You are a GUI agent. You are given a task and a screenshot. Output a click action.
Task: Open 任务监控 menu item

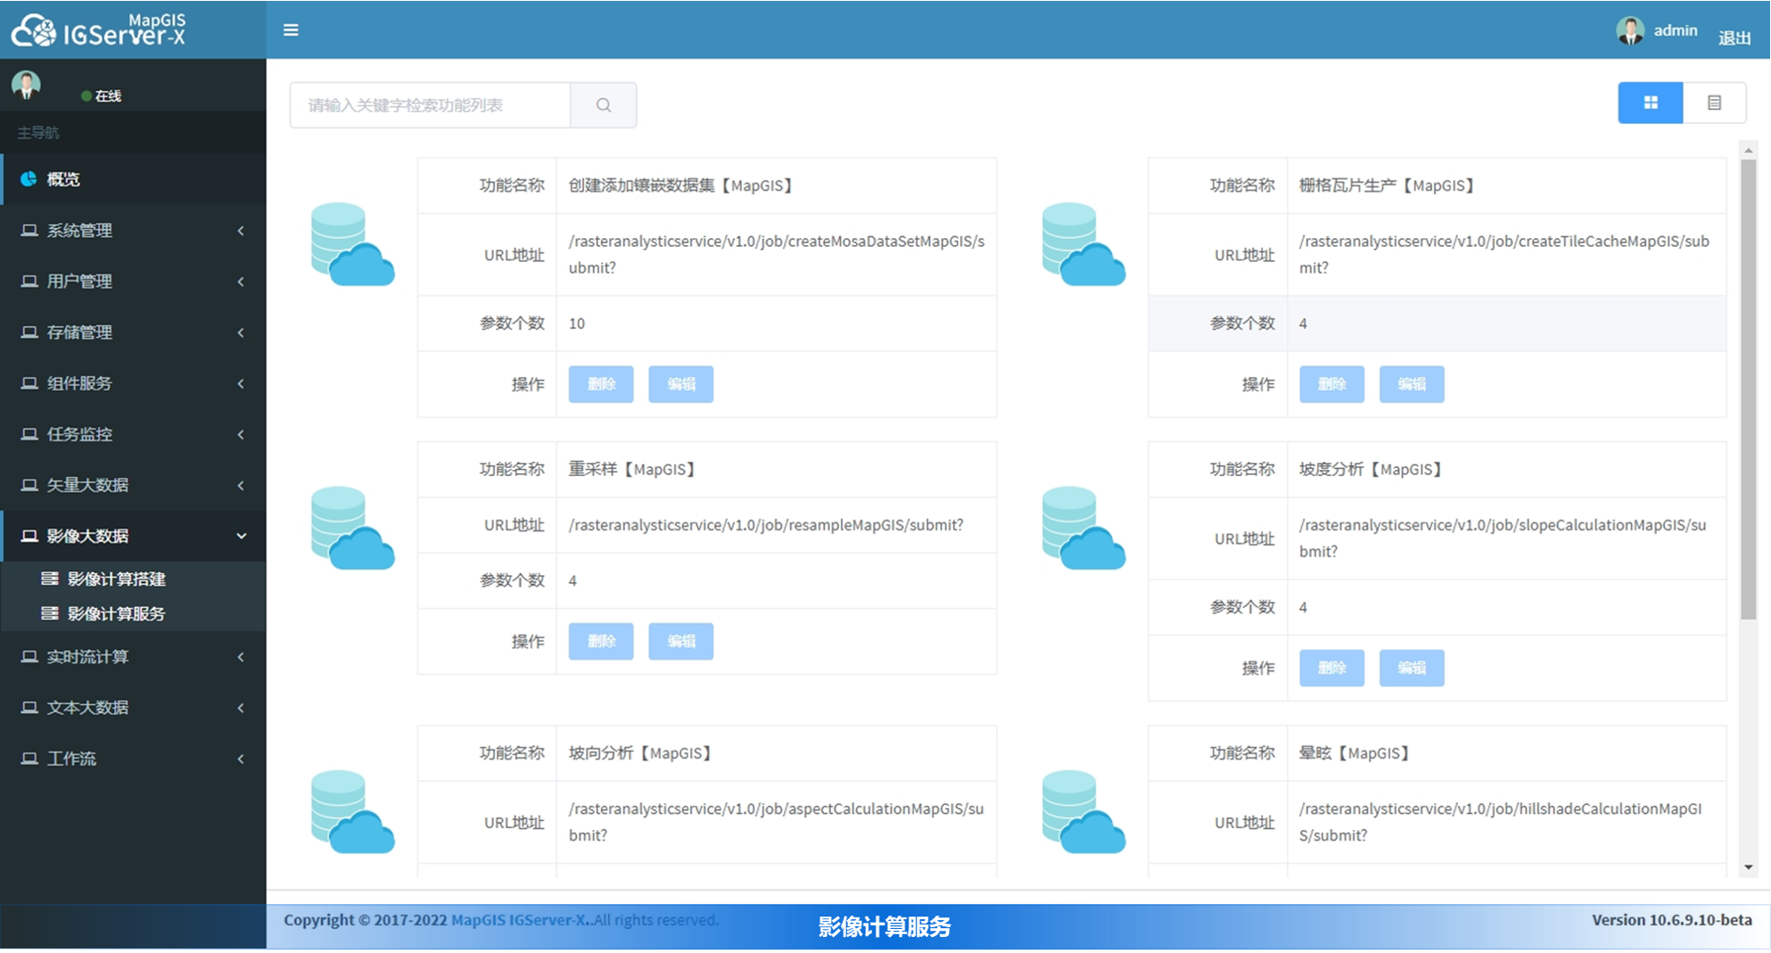pyautogui.click(x=134, y=433)
